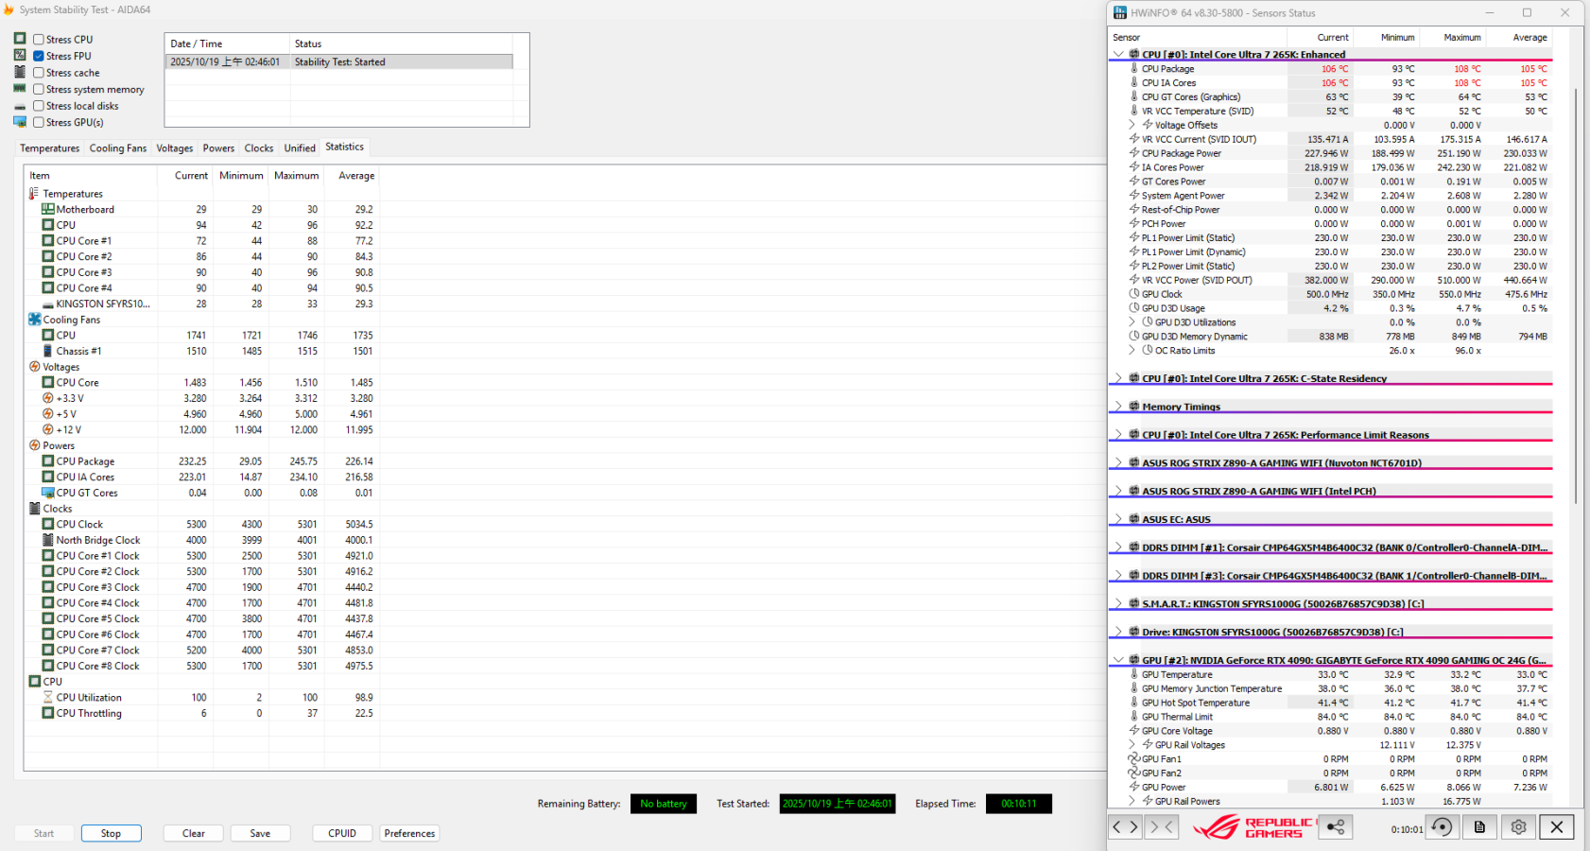
Task: Click the AIDA64 flame icon in title bar
Action: [9, 9]
